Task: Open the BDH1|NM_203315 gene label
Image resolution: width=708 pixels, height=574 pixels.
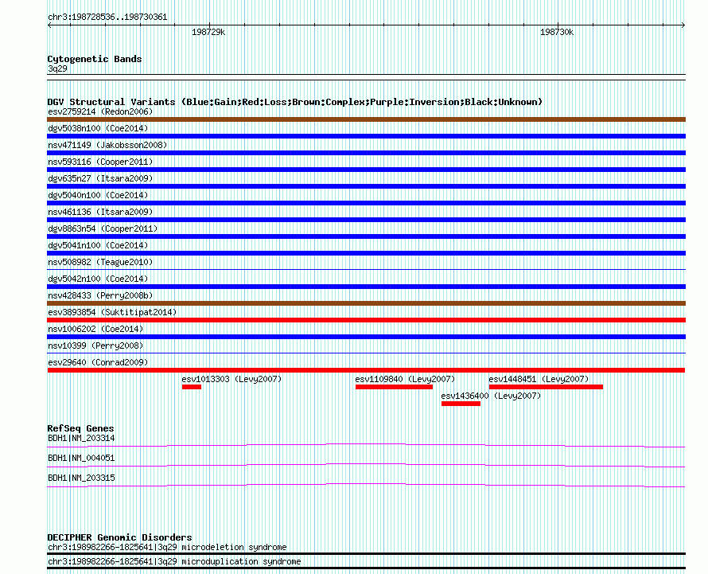Action: click(x=81, y=478)
